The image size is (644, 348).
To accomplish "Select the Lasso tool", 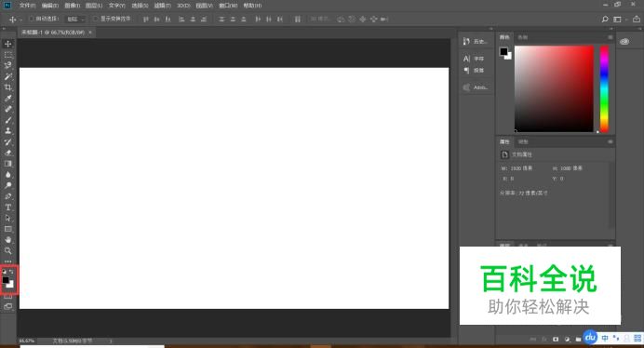I will (7, 65).
